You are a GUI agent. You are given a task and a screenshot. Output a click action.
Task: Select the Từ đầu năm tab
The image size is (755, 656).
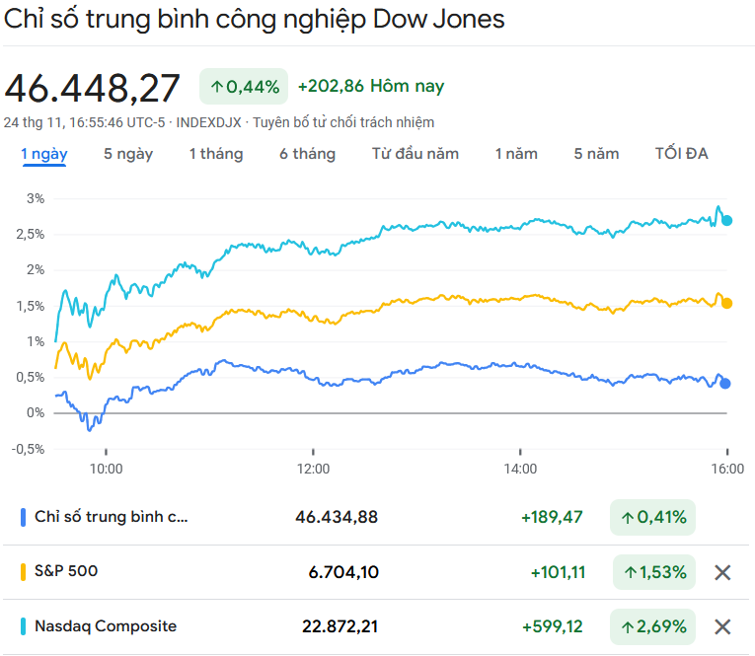pos(415,154)
